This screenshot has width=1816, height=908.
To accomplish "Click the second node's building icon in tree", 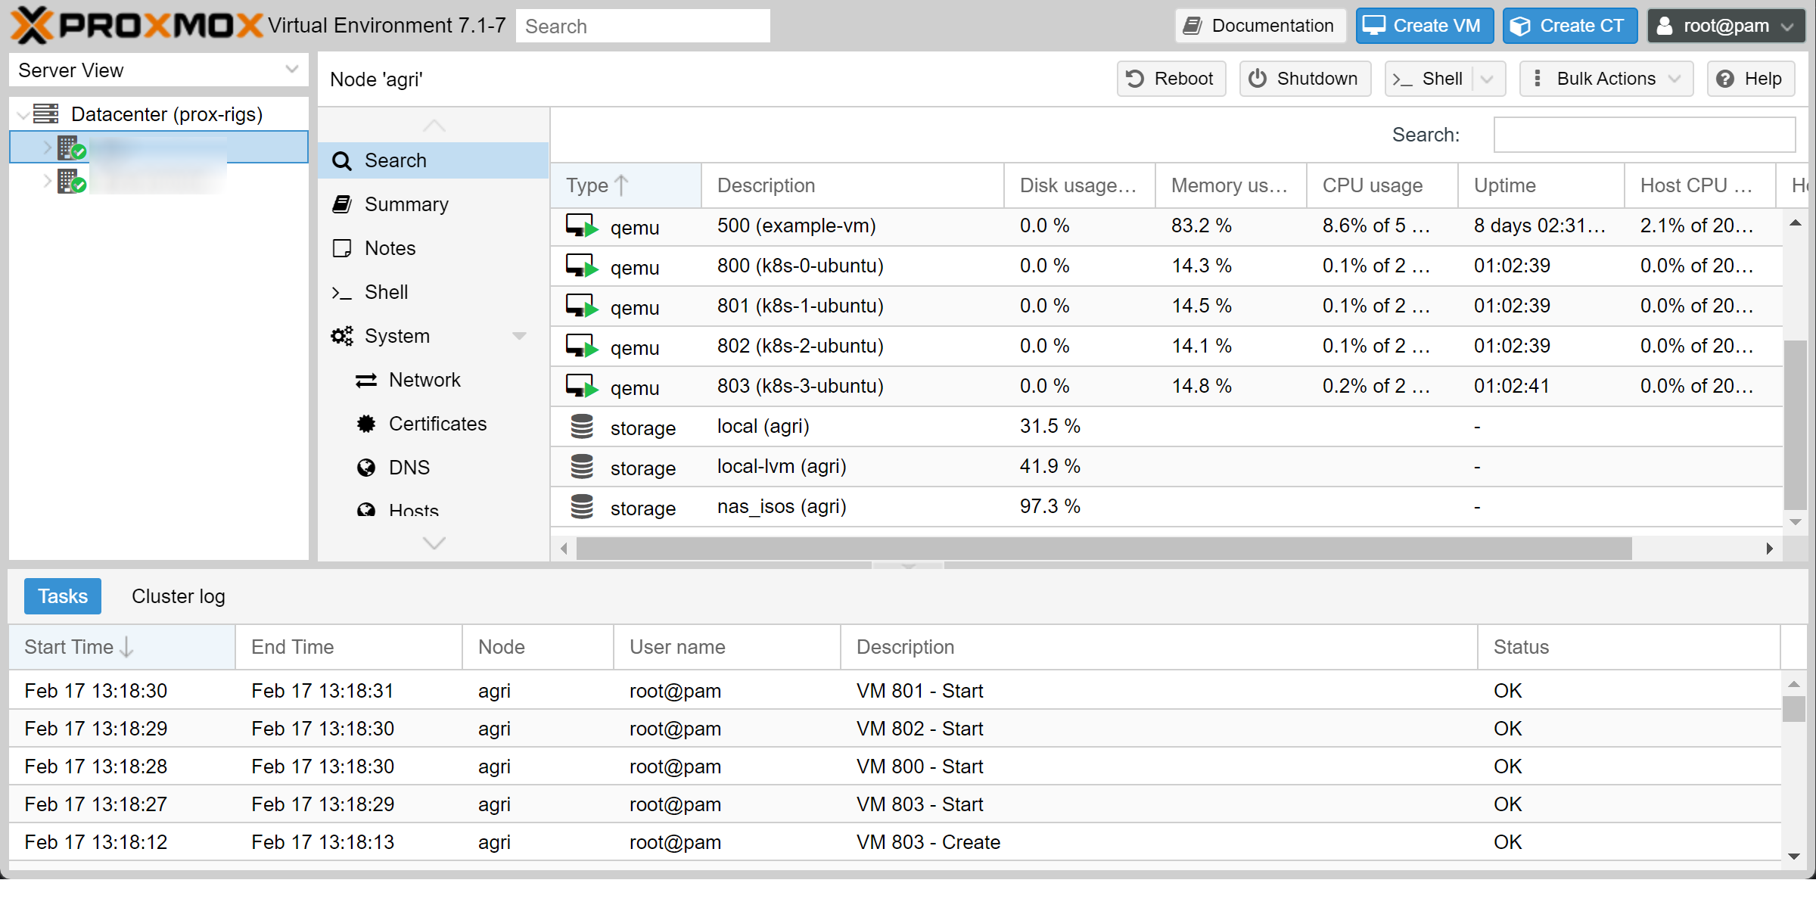I will tap(71, 182).
